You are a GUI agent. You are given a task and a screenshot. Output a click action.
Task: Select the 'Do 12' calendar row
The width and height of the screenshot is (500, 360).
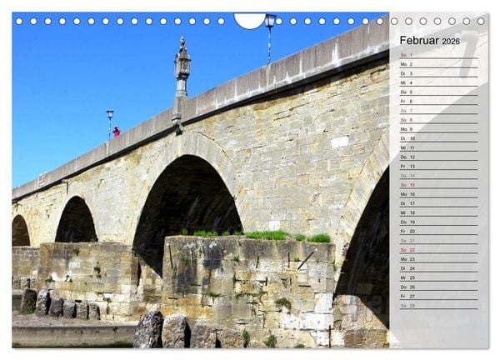click(439, 157)
